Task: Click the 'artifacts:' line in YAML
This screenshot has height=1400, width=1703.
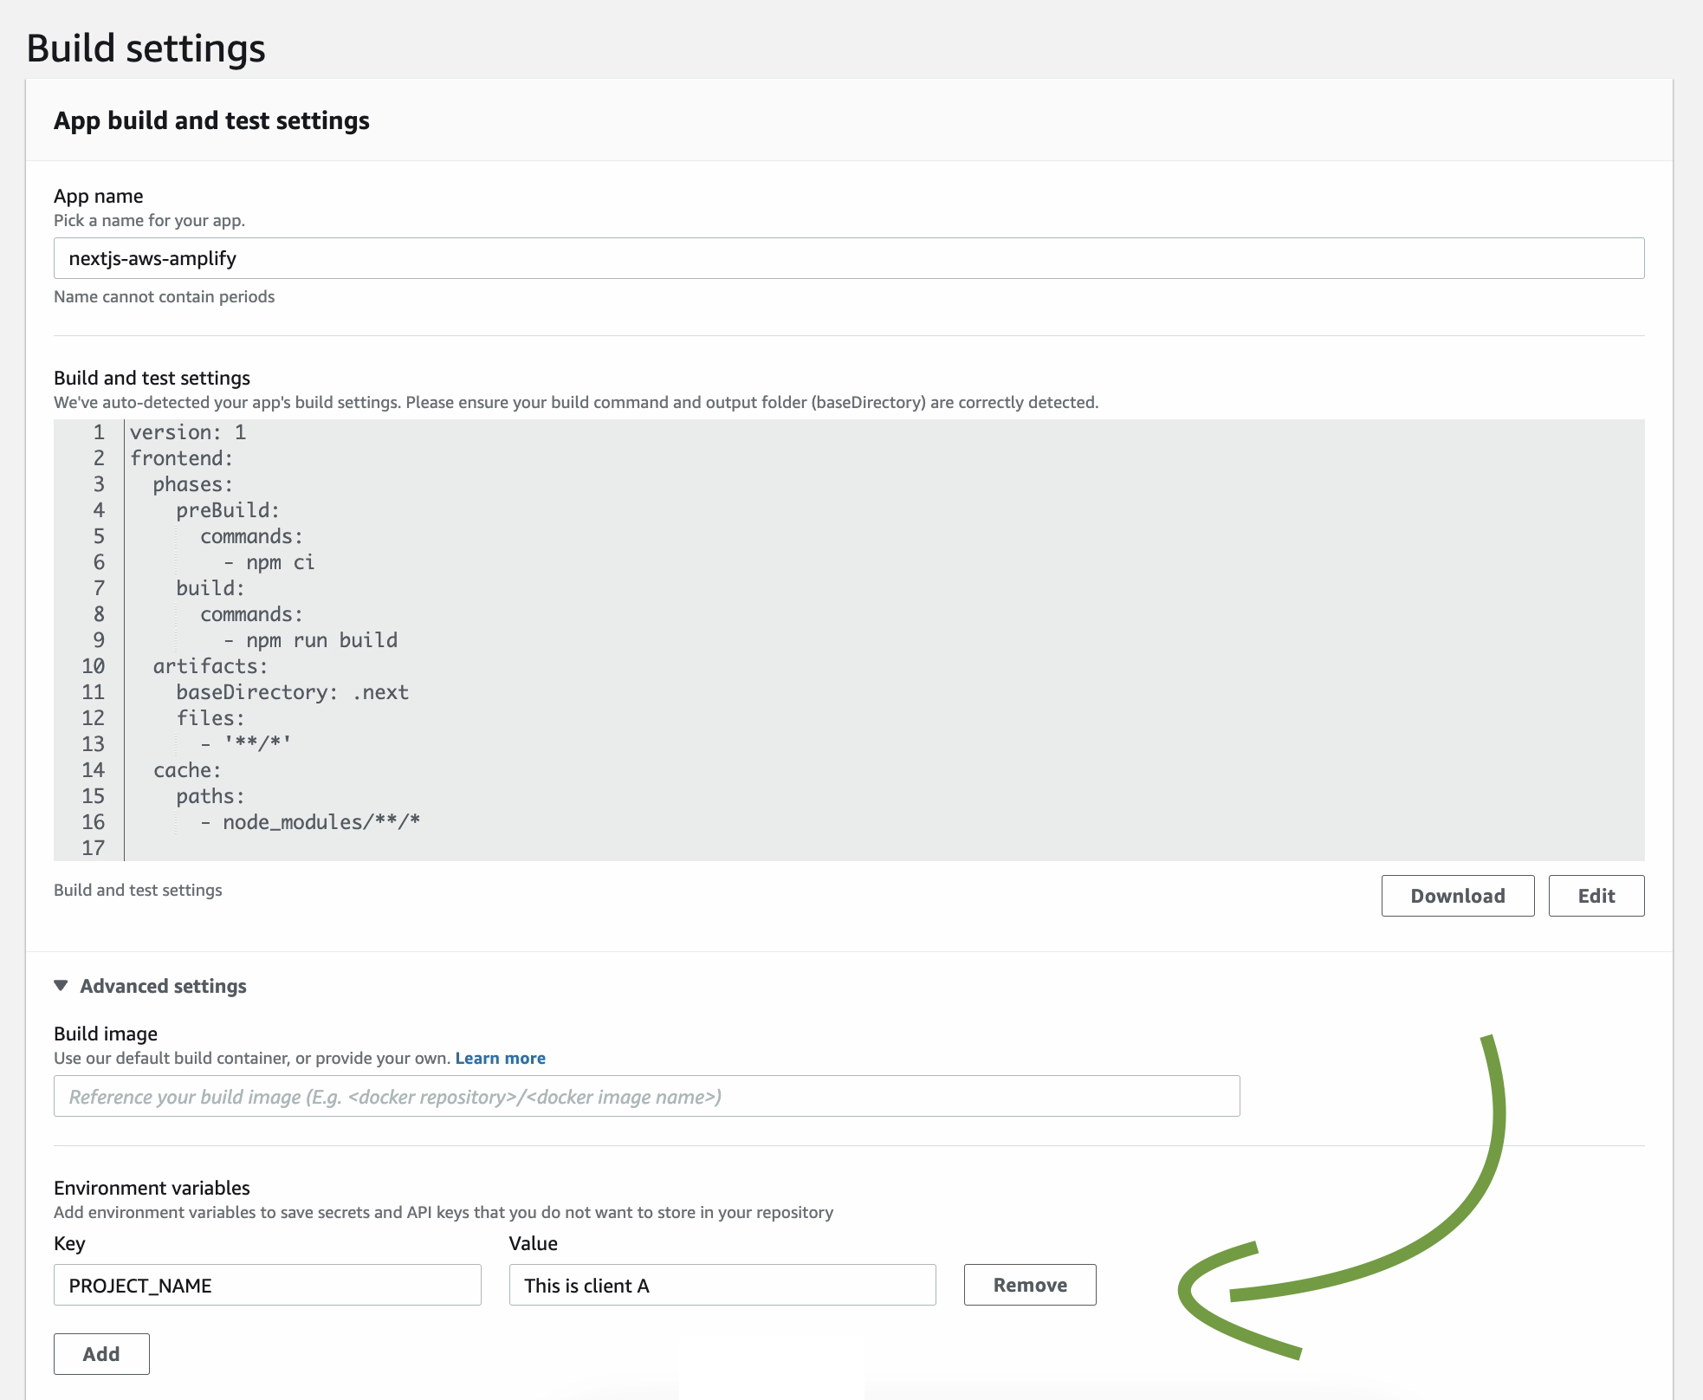Action: click(x=210, y=666)
